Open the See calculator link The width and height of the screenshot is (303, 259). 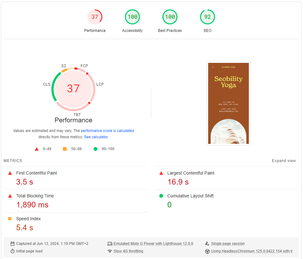click(96, 137)
